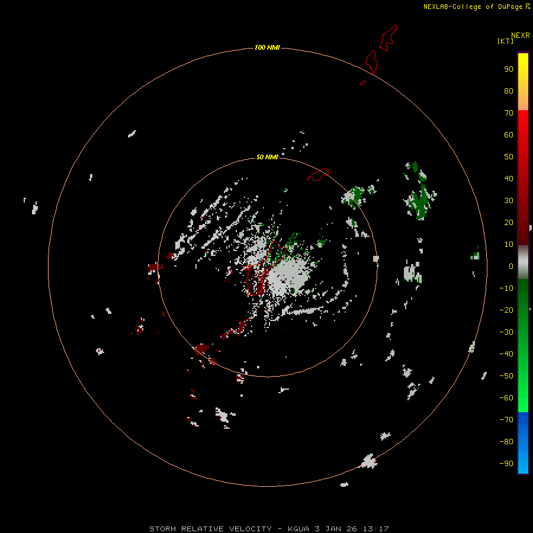The image size is (533, 533).
Task: Click the 90 value on velocity scale
Action: (509, 69)
